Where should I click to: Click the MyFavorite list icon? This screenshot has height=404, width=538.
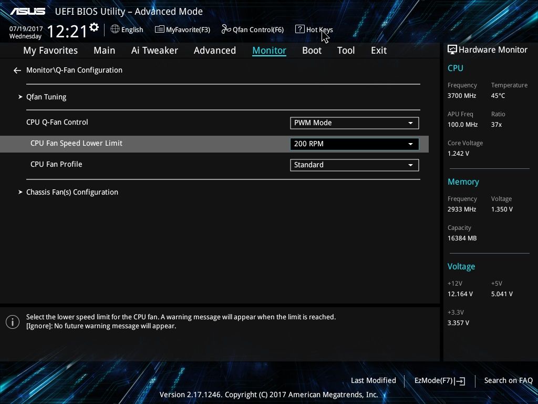159,29
